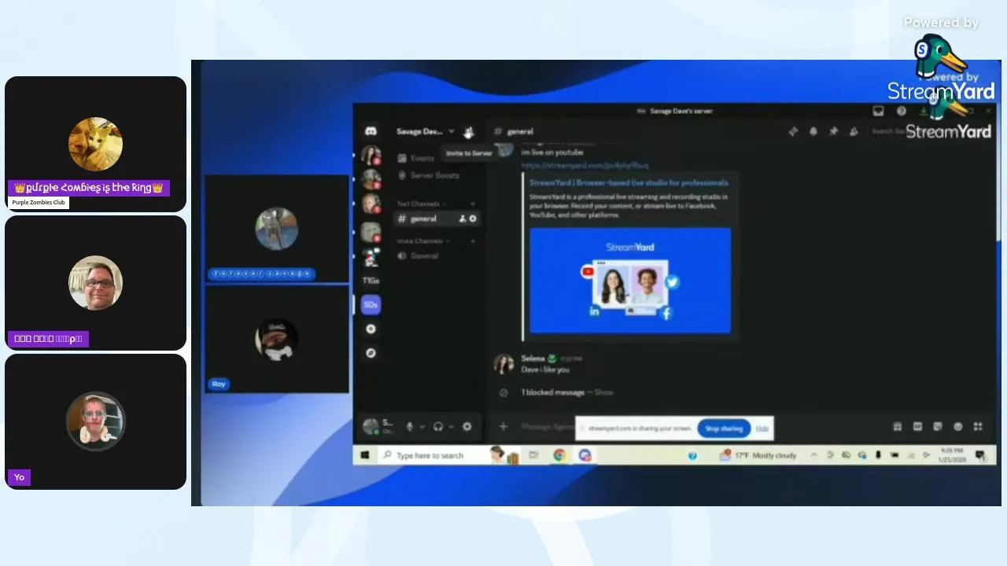This screenshot has height=566, width=1007.
Task: Open Chrome from Windows taskbar
Action: click(559, 455)
